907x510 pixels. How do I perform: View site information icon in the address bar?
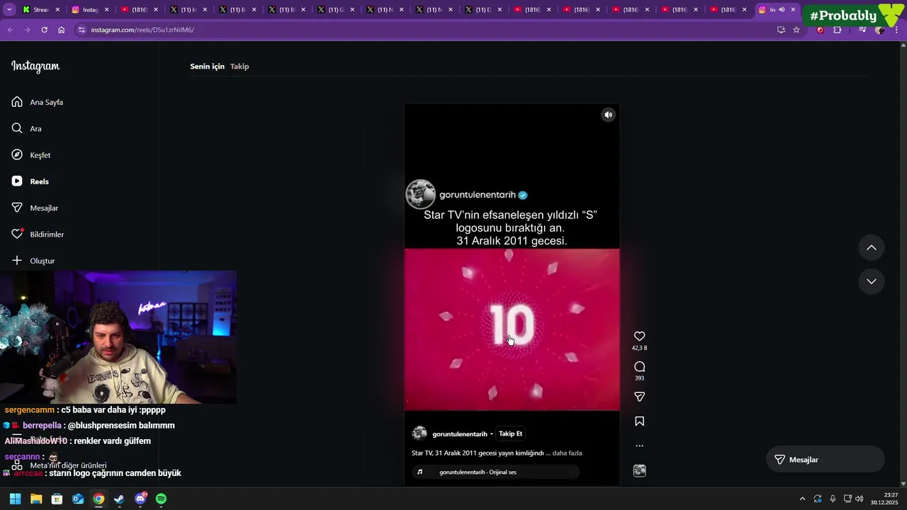[x=81, y=30]
